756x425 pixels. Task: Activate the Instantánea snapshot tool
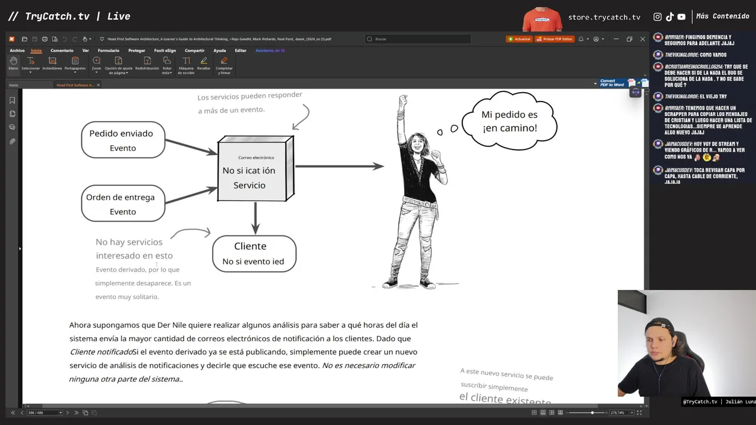tap(52, 63)
